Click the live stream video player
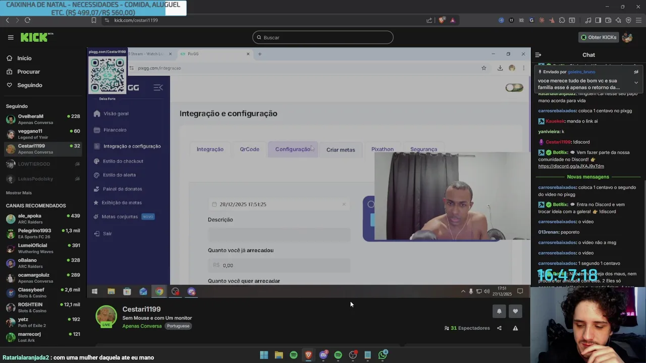The height and width of the screenshot is (363, 646). pyautogui.click(x=308, y=172)
